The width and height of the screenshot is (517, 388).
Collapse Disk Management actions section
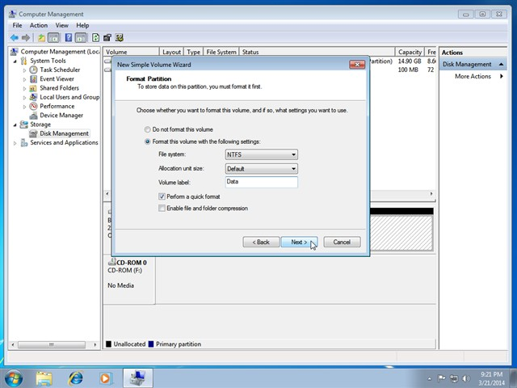[501, 65]
